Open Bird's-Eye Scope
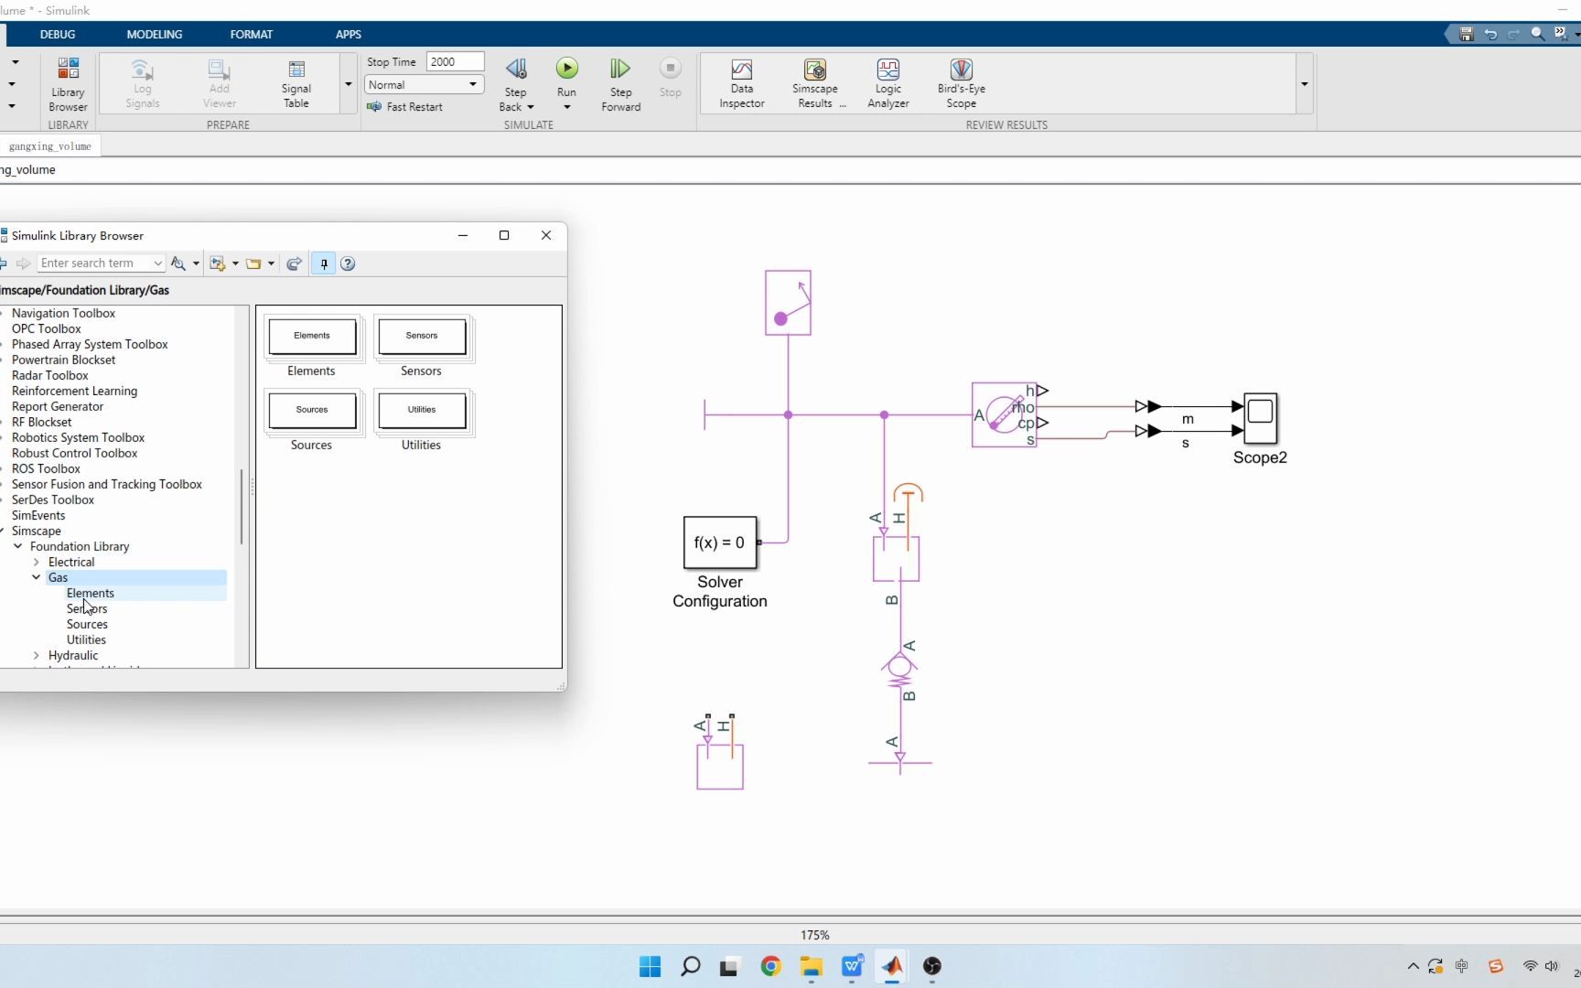 coord(962,83)
